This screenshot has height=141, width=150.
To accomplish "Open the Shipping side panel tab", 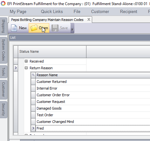I will tap(3, 26).
